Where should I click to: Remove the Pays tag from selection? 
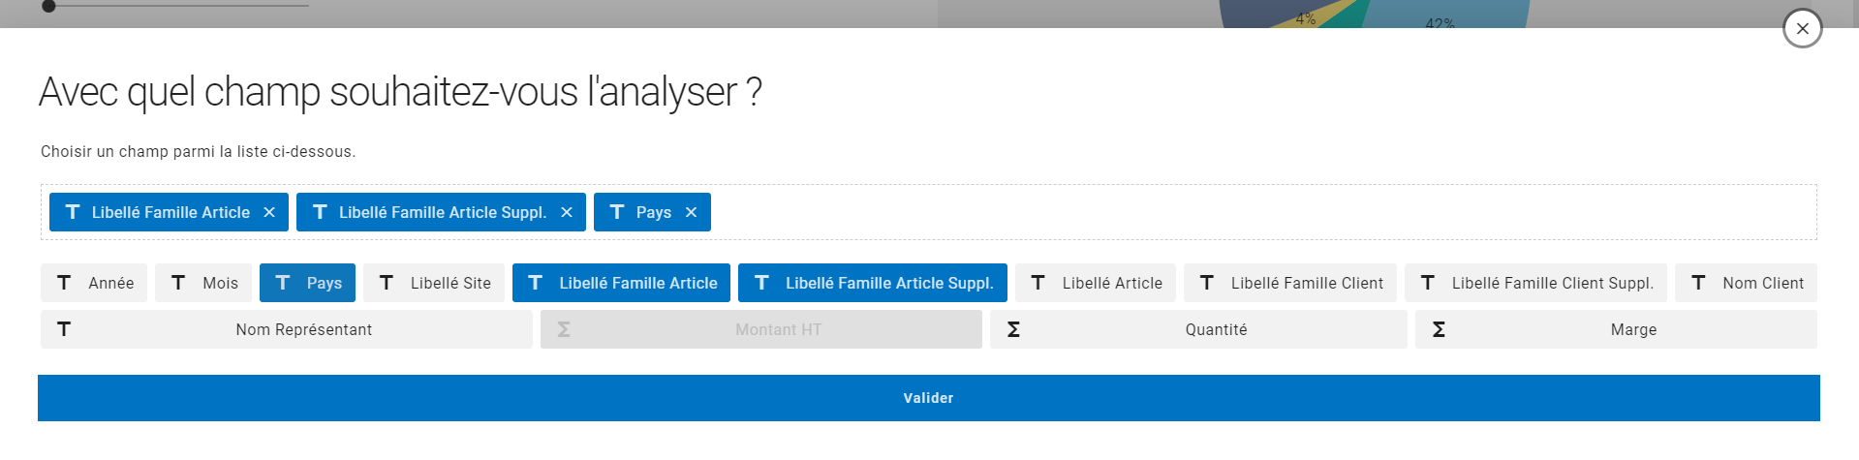coord(691,213)
